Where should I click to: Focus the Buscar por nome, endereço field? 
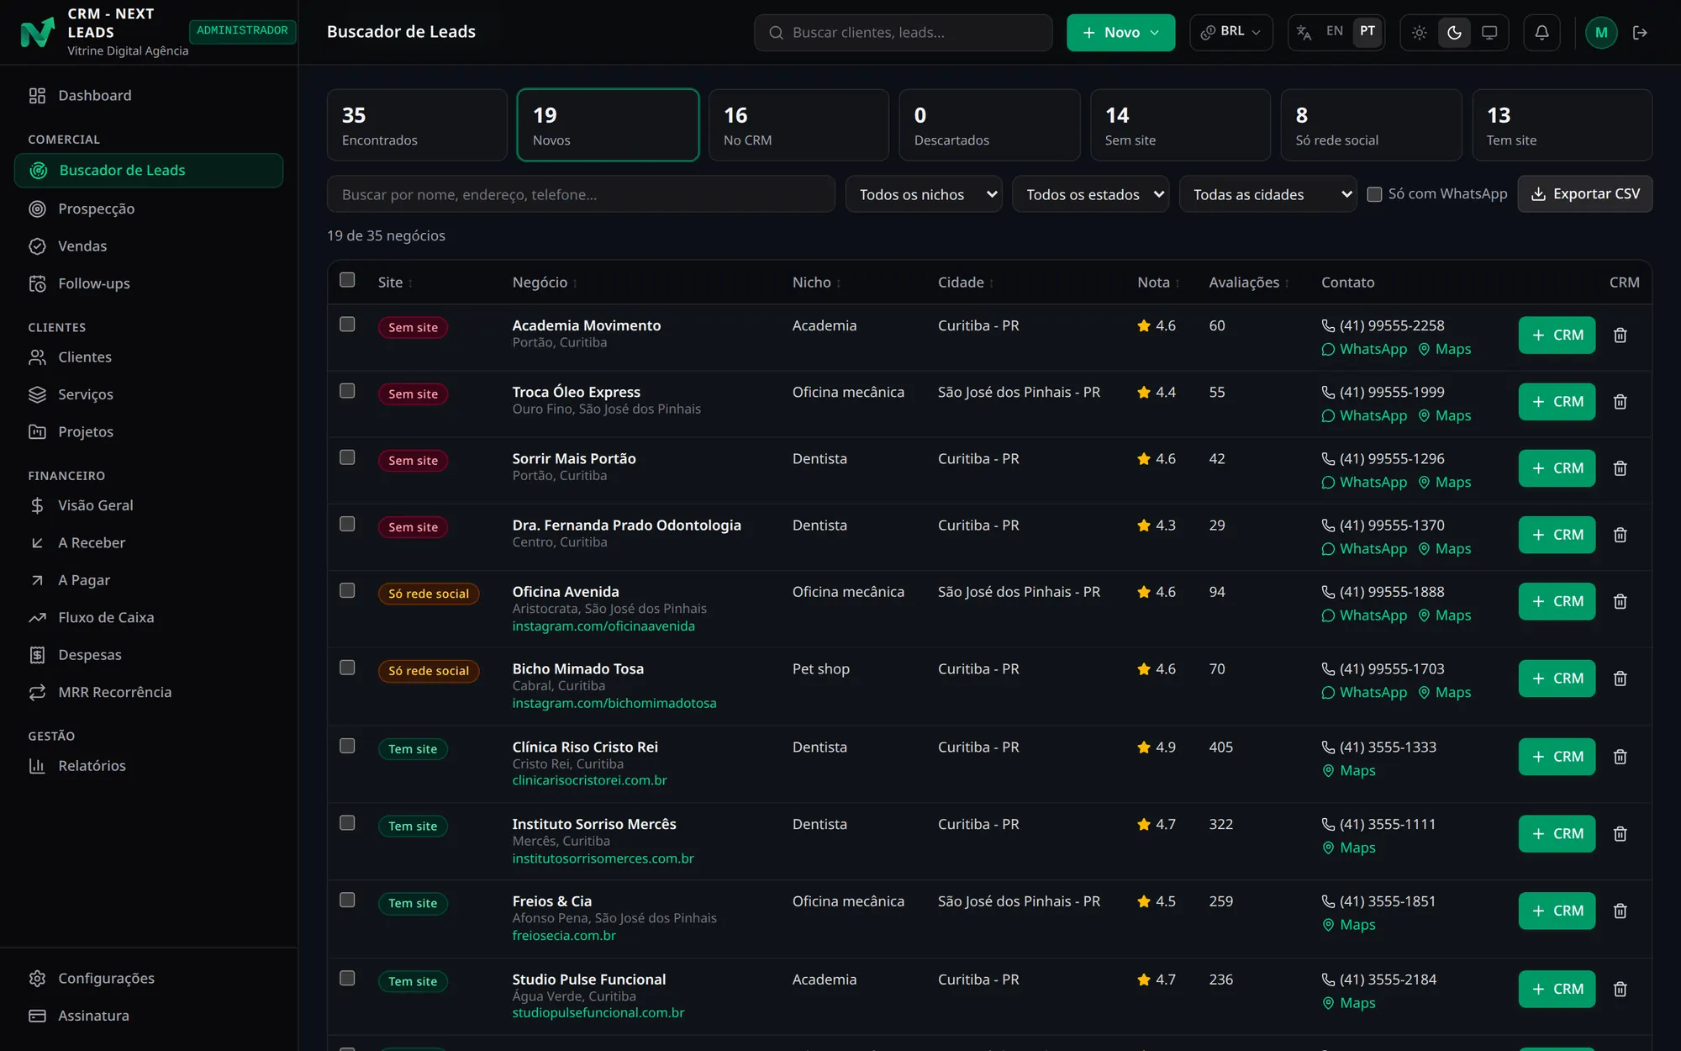pyautogui.click(x=581, y=194)
